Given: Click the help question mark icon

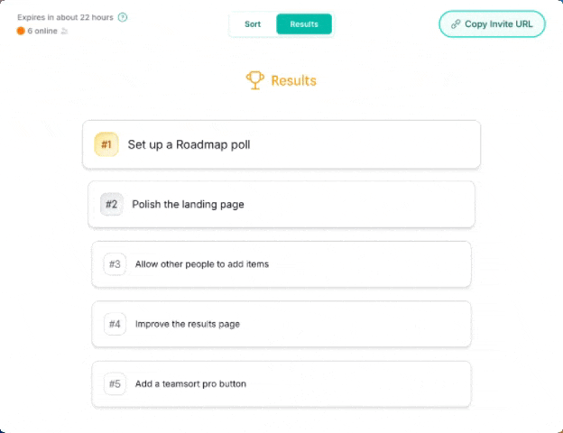Looking at the screenshot, I should coord(123,17).
